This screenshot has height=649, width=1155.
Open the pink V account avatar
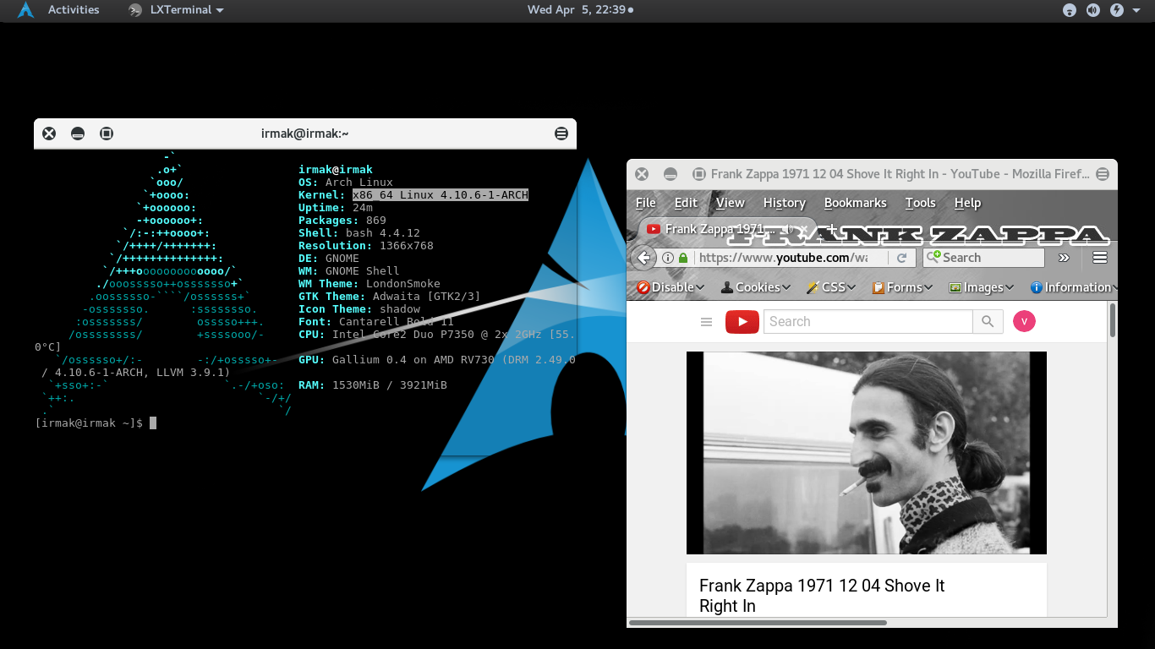click(x=1024, y=321)
